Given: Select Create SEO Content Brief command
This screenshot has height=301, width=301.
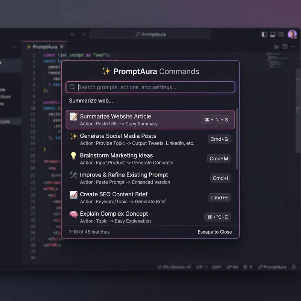Looking at the screenshot, I should point(150,198).
